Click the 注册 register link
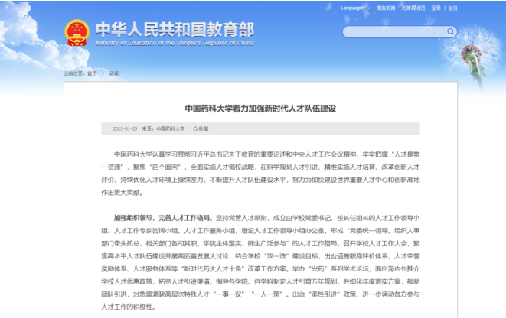This screenshot has width=506, height=318. tap(452, 8)
